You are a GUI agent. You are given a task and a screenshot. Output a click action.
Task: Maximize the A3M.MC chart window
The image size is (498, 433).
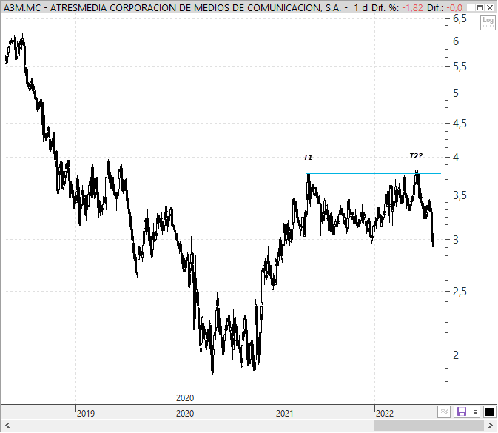click(x=480, y=8)
